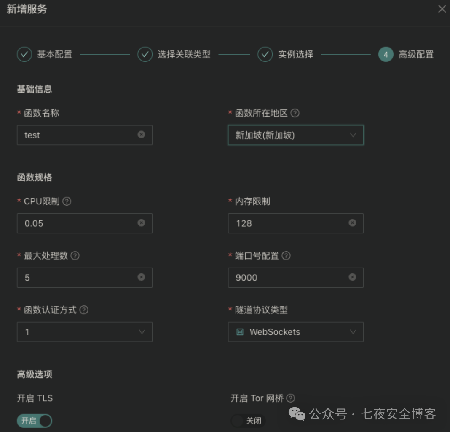Return to the 实例选择 step
Viewport: 450px width, 432px height.
(285, 54)
